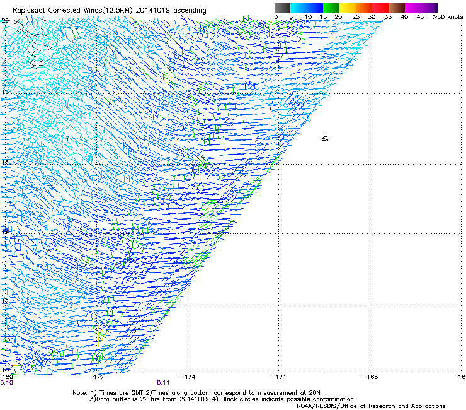Select the longitude axis label '-177'
466x410 pixels.
pyautogui.click(x=97, y=377)
